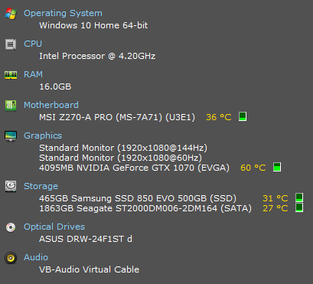Open the RAM section heading
This screenshot has width=313, height=284.
click(x=33, y=74)
